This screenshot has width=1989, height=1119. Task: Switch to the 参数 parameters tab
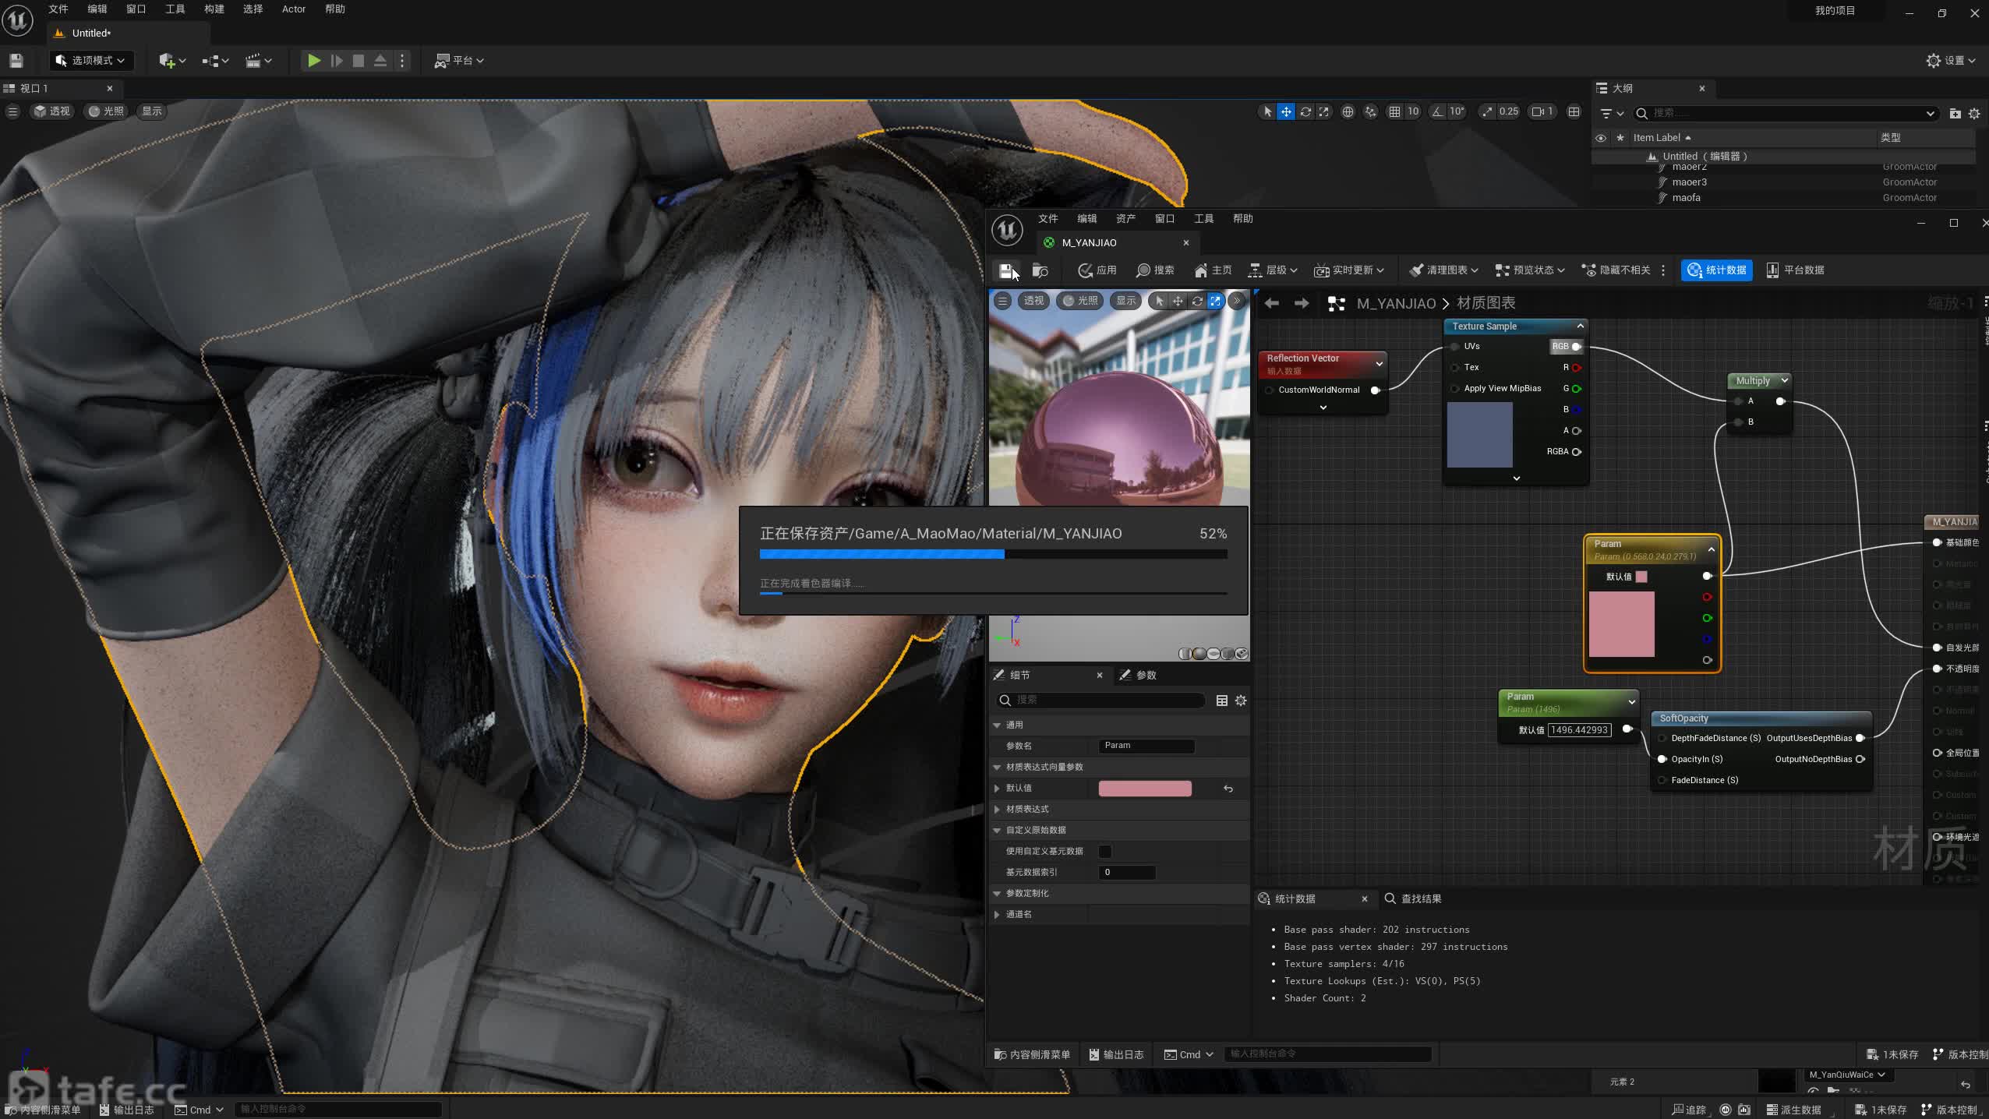[1138, 676]
